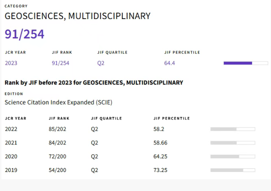Select the 2022 row year cell
The width and height of the screenshot is (271, 191).
tap(11, 129)
